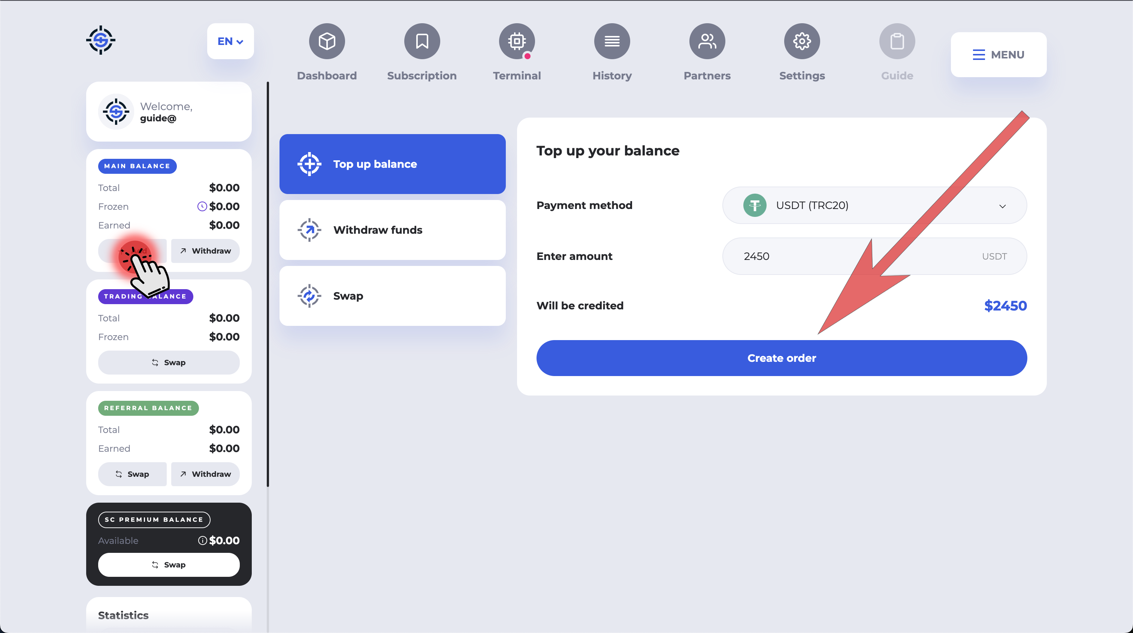Expand the EN language dropdown
Viewport: 1133px width, 633px height.
[230, 41]
